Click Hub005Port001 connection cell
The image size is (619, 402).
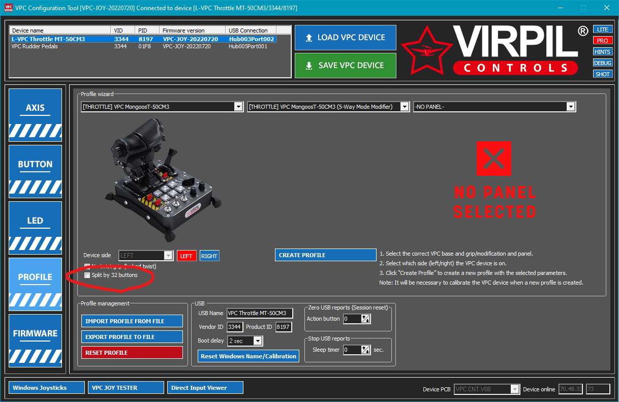click(248, 46)
